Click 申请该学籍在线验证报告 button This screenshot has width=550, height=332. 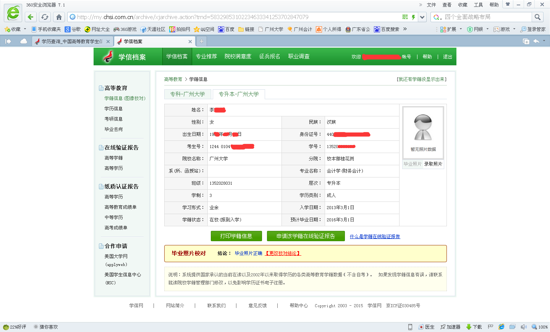pyautogui.click(x=306, y=236)
